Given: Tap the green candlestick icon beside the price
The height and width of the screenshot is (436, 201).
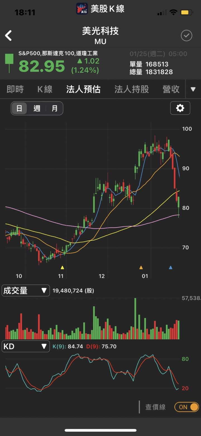Looking at the screenshot, I should pyautogui.click(x=9, y=63).
